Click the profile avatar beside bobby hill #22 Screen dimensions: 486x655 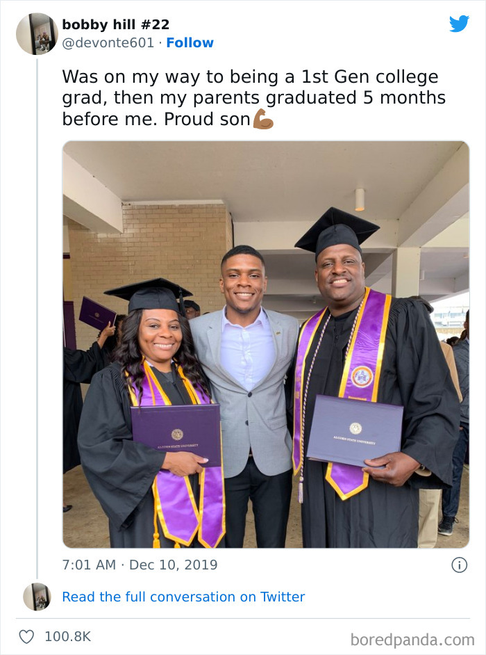click(37, 33)
